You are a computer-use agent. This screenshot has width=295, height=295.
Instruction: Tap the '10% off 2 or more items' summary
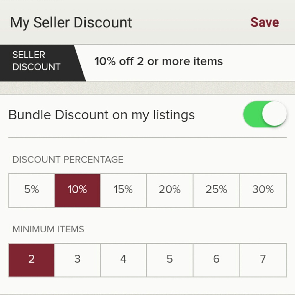(x=159, y=61)
